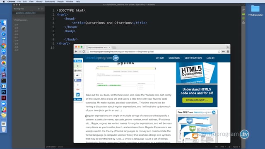Open Slack from the dock

click(x=4, y=109)
